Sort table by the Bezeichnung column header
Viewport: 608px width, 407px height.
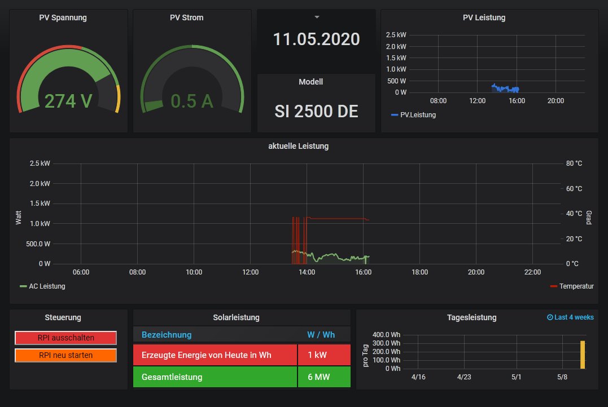(167, 335)
